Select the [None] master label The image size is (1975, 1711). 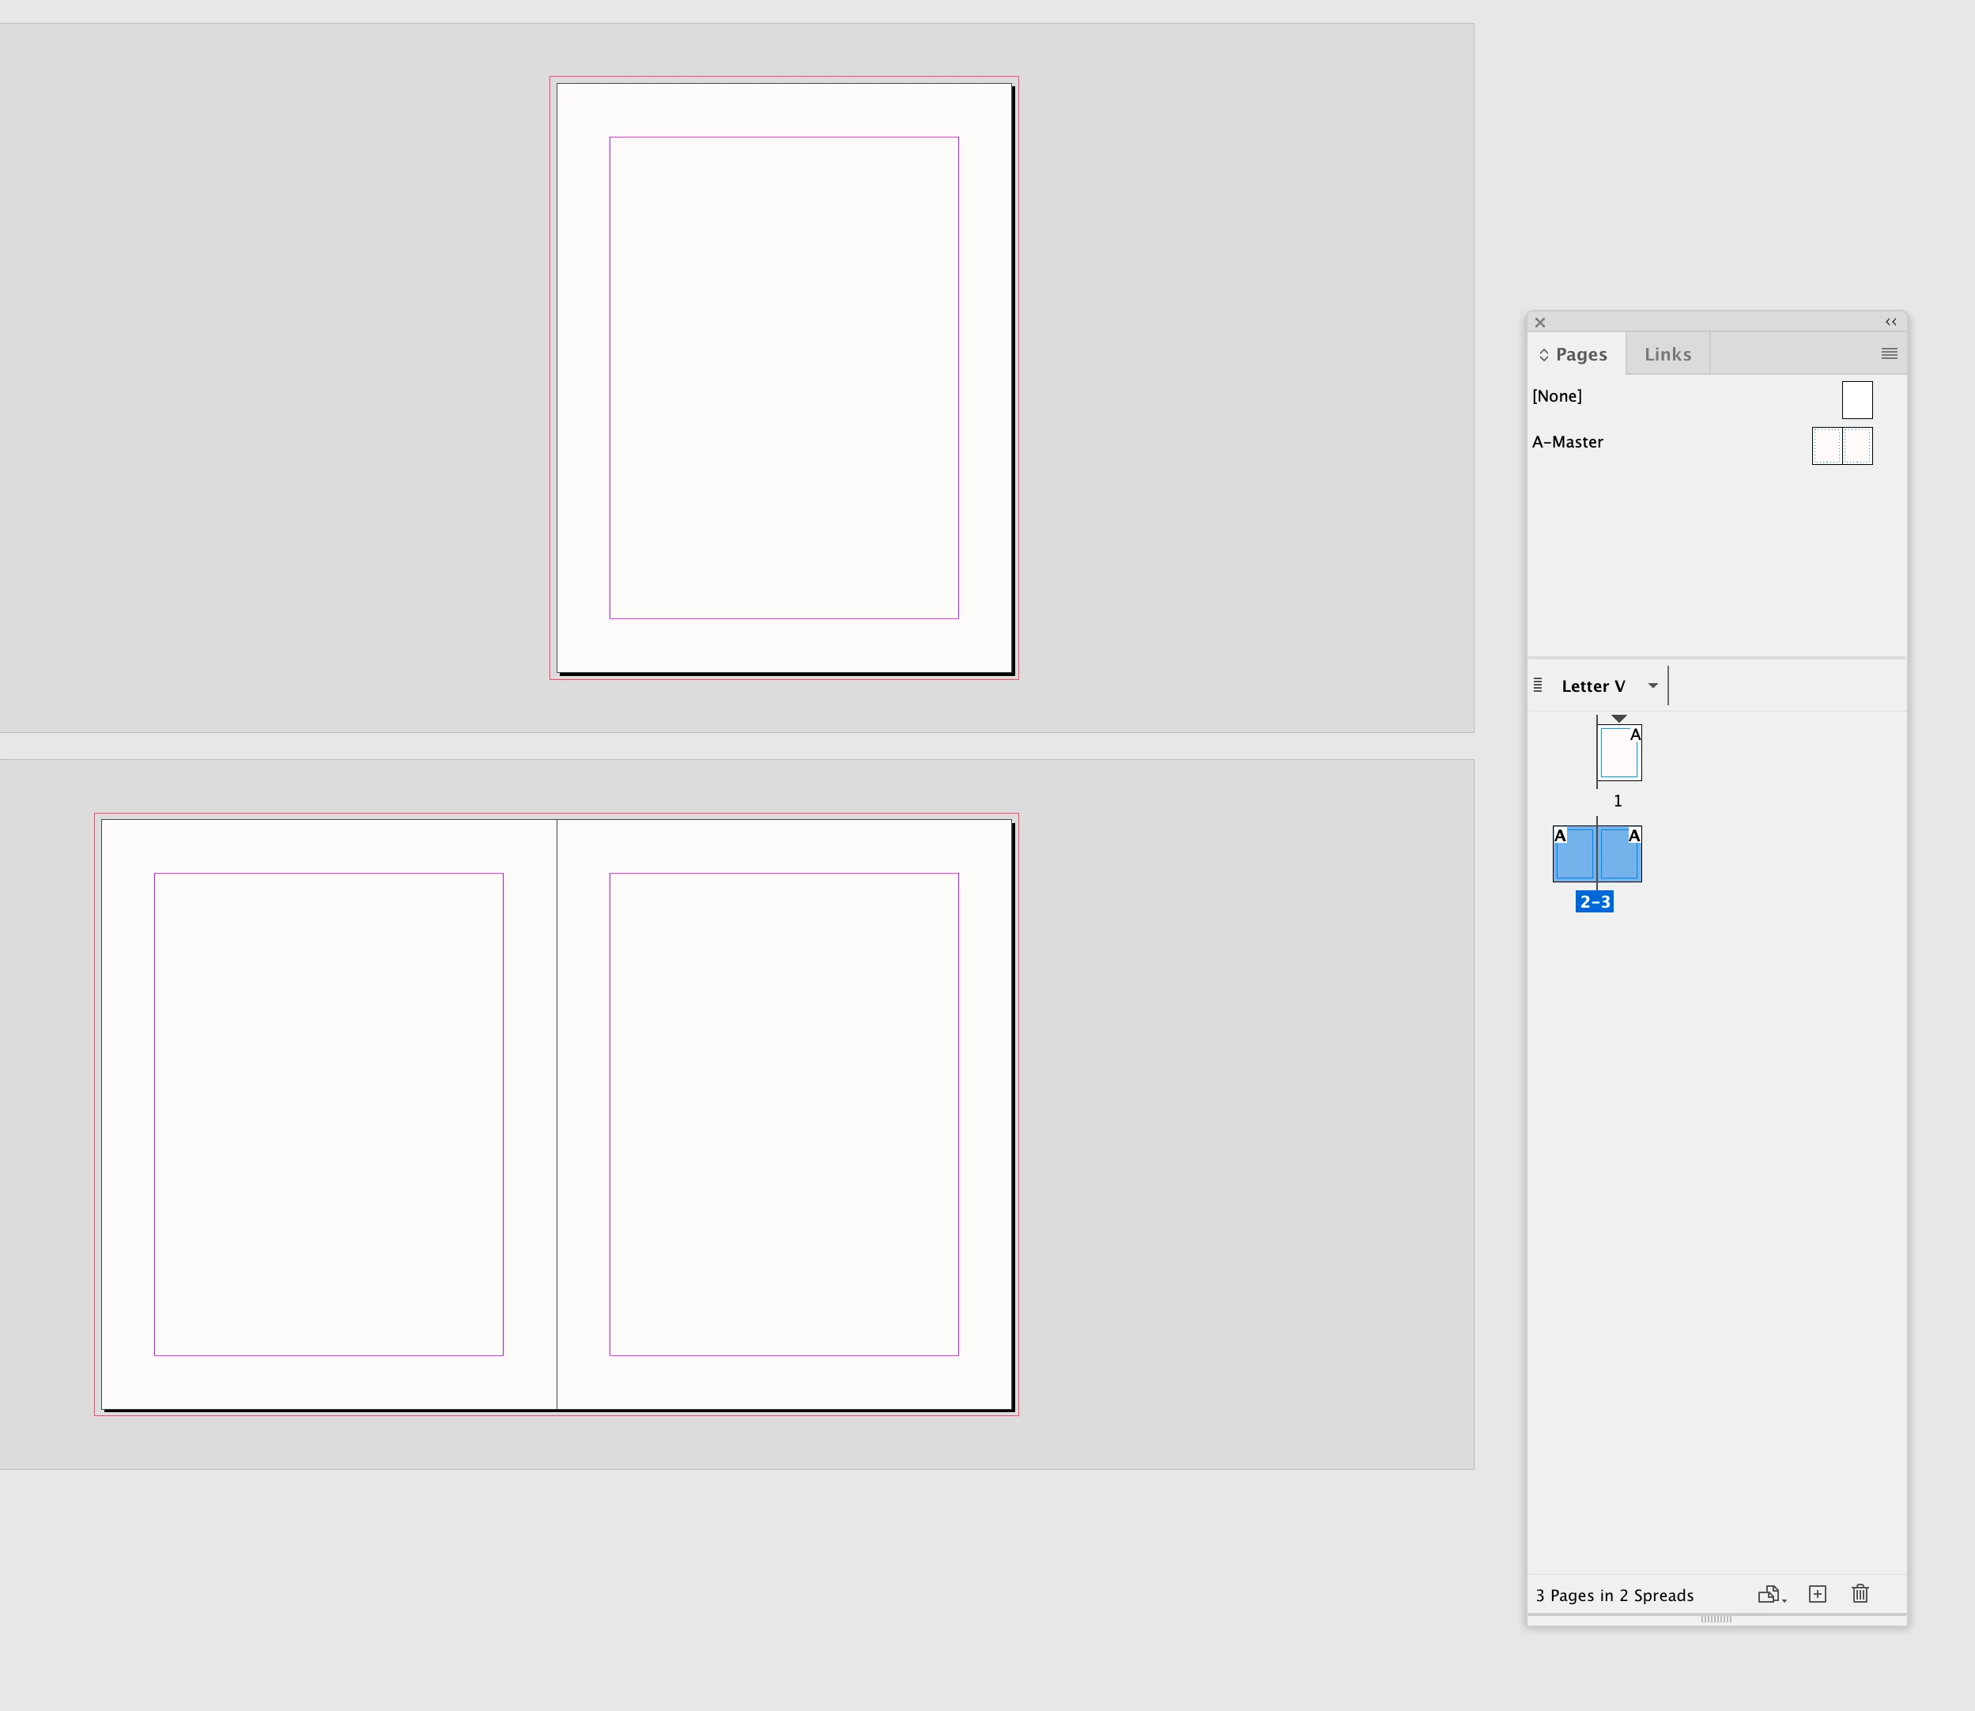[x=1557, y=396]
